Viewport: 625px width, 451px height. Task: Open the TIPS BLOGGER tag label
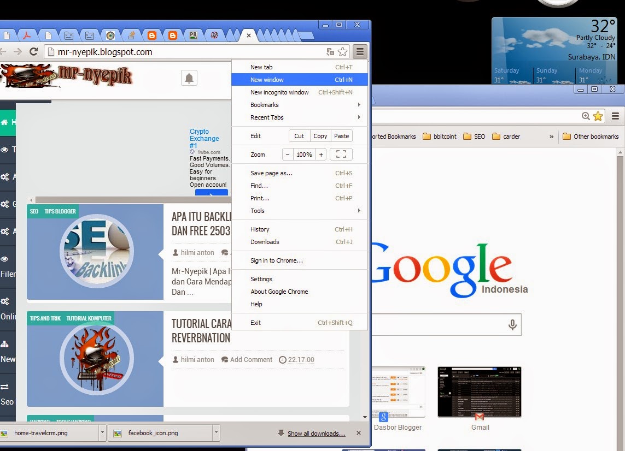60,211
